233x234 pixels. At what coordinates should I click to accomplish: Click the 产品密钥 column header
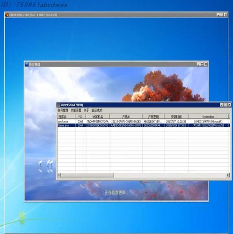[153, 117]
